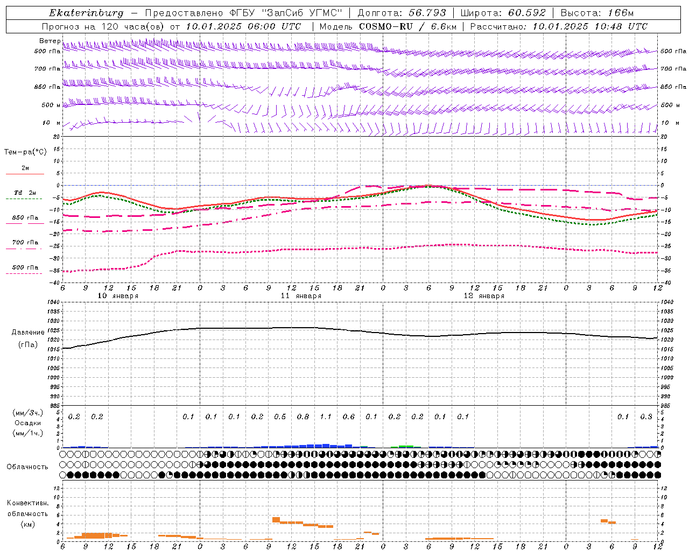Click the '11 января' date label

click(301, 296)
